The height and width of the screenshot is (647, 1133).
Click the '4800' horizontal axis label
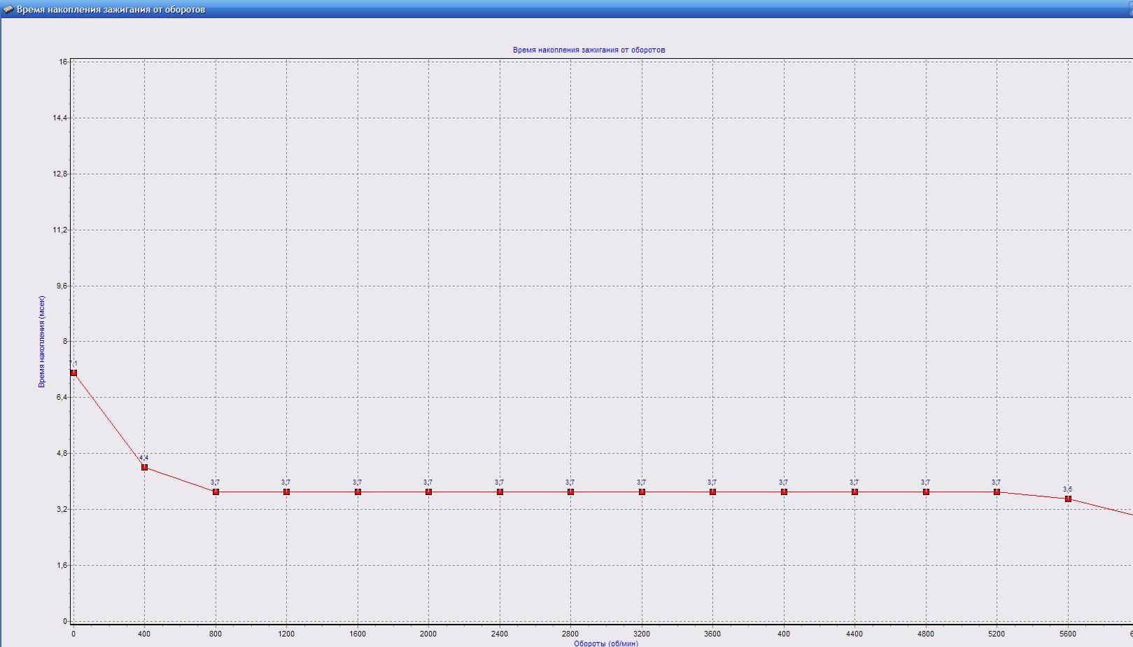point(926,634)
